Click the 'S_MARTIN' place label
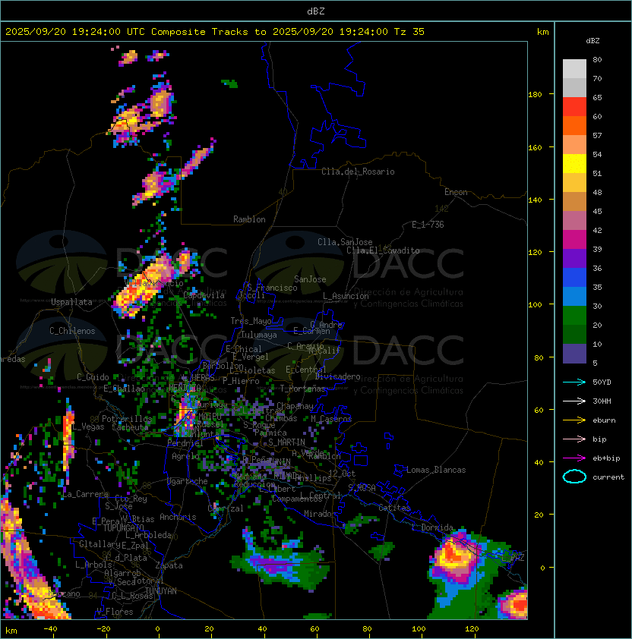 (x=286, y=442)
